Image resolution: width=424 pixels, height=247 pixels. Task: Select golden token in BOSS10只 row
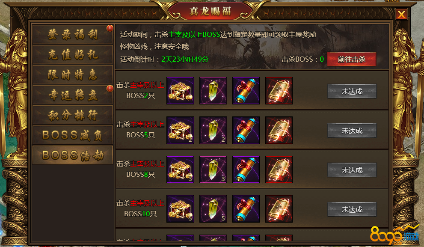click(x=279, y=209)
